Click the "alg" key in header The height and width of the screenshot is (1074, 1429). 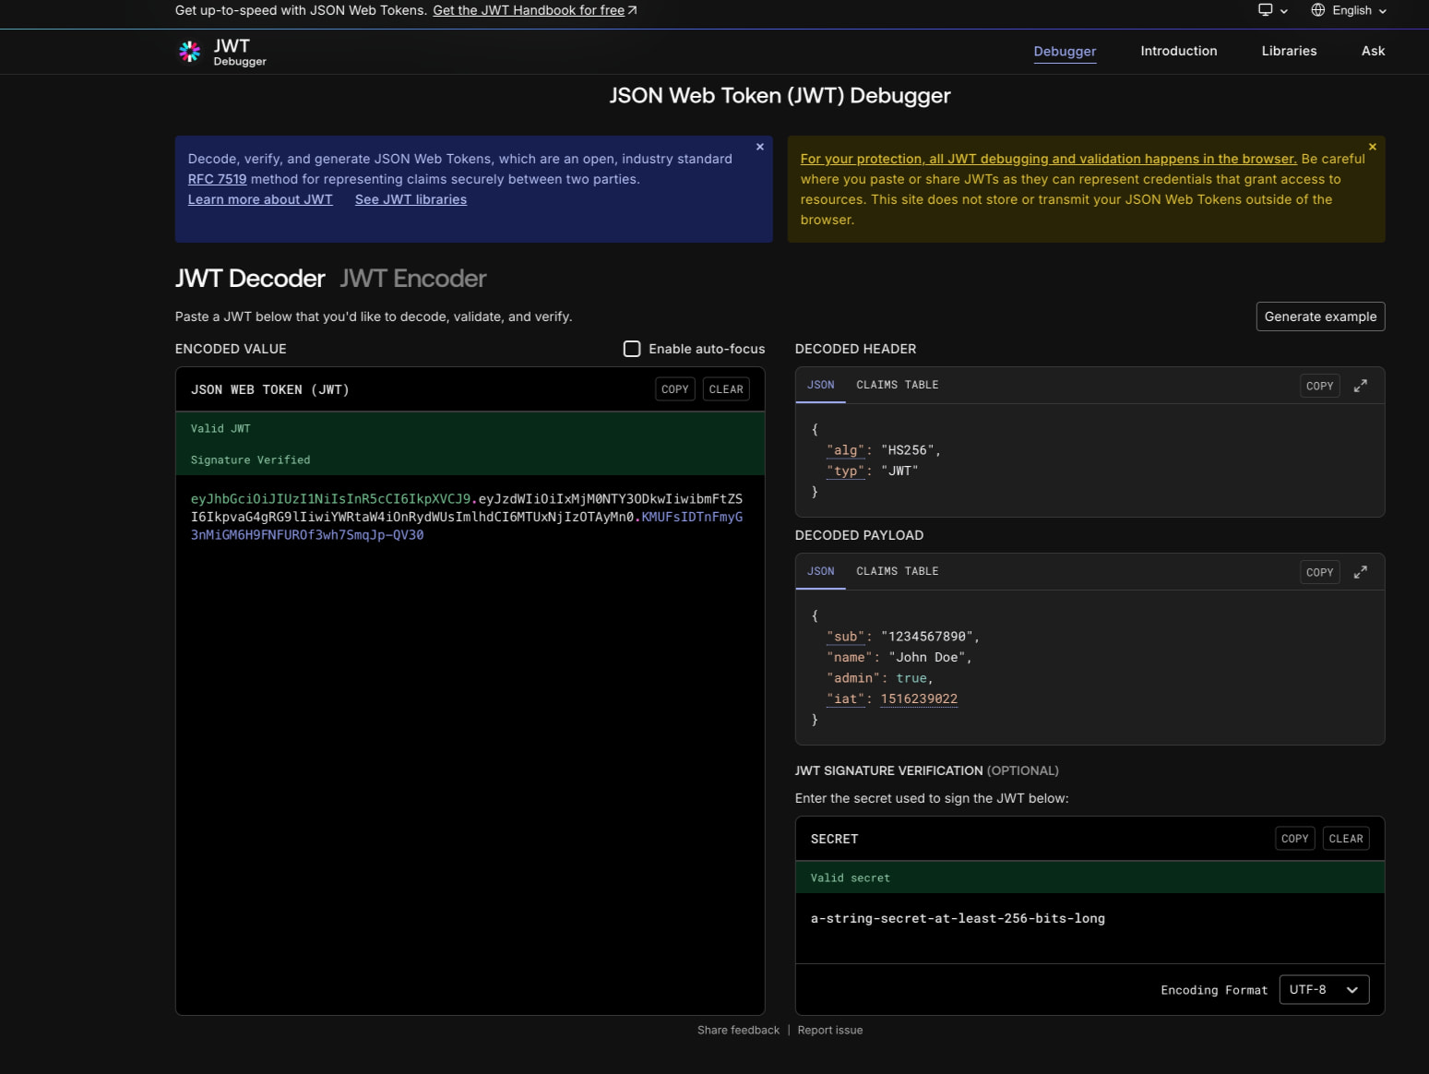click(845, 450)
